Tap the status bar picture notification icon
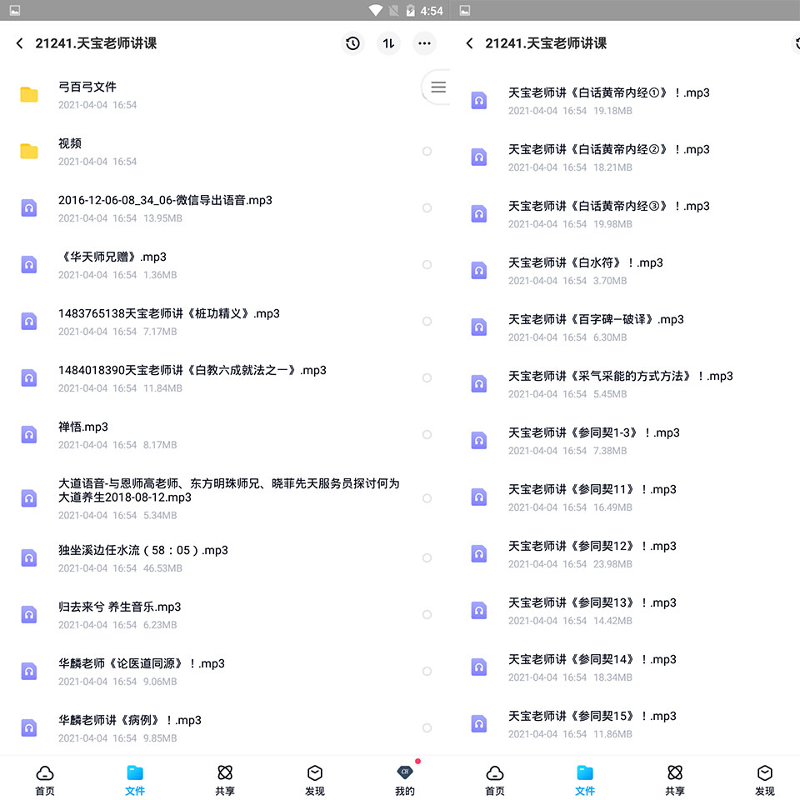Image resolution: width=800 pixels, height=800 pixels. click(x=15, y=10)
